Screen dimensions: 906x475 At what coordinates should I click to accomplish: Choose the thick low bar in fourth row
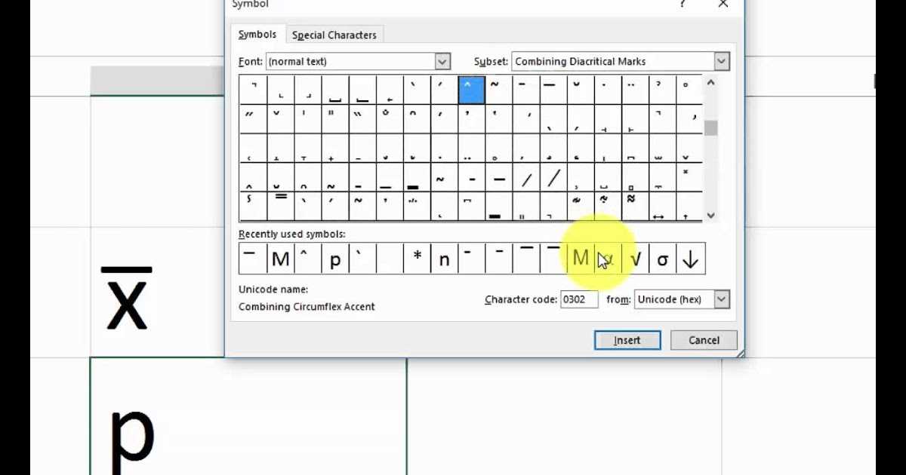pyautogui.click(x=416, y=178)
